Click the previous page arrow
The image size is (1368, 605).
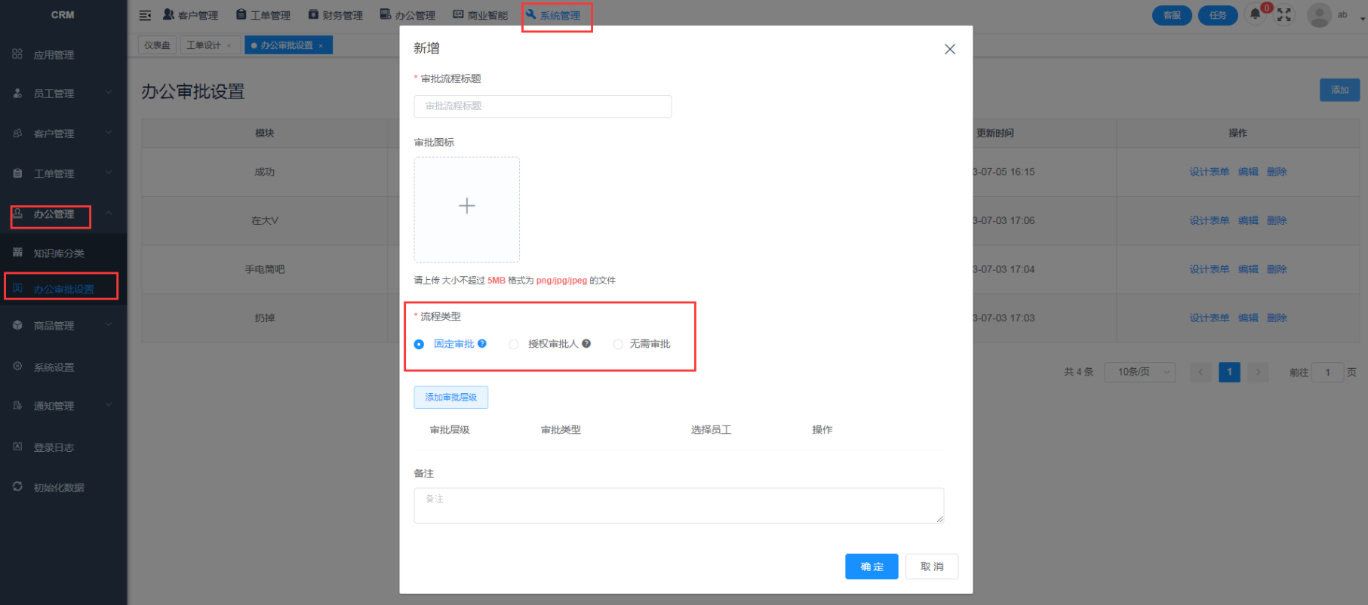coord(1200,372)
